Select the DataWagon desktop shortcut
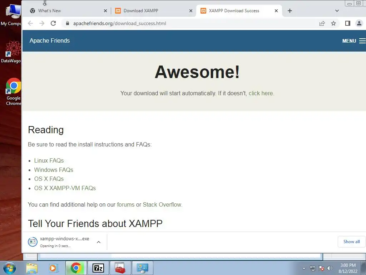Image resolution: width=366 pixels, height=275 pixels. point(12,52)
